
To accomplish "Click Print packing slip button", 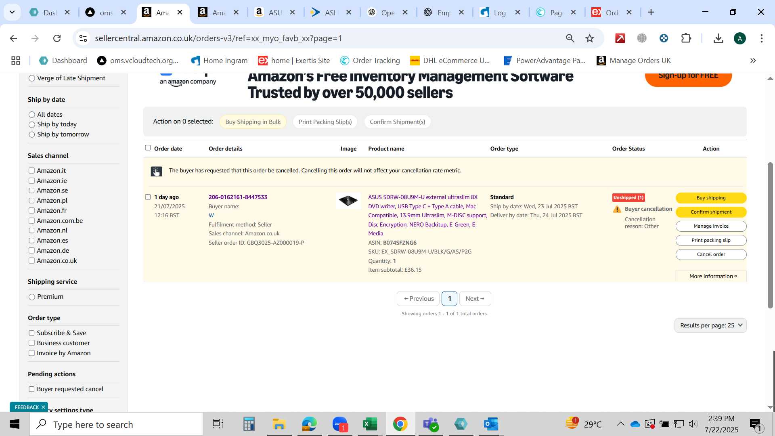I will (711, 240).
